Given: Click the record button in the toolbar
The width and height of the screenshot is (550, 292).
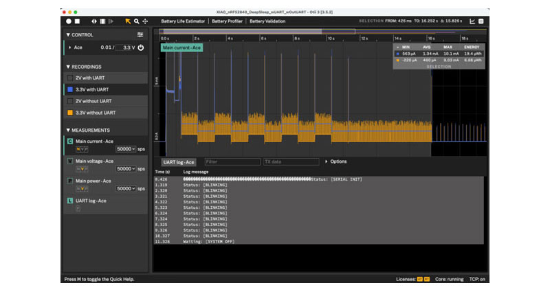Looking at the screenshot, I should pos(68,21).
